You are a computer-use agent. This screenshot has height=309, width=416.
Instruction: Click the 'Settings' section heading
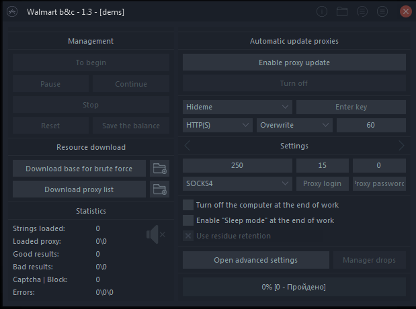click(294, 146)
